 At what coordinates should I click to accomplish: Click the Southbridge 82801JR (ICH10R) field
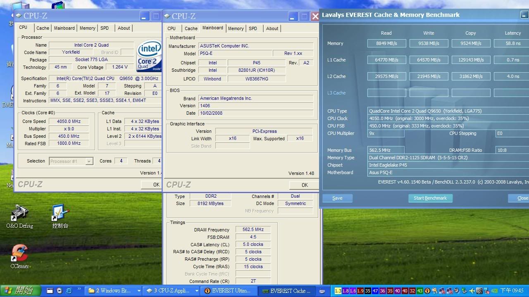256,70
